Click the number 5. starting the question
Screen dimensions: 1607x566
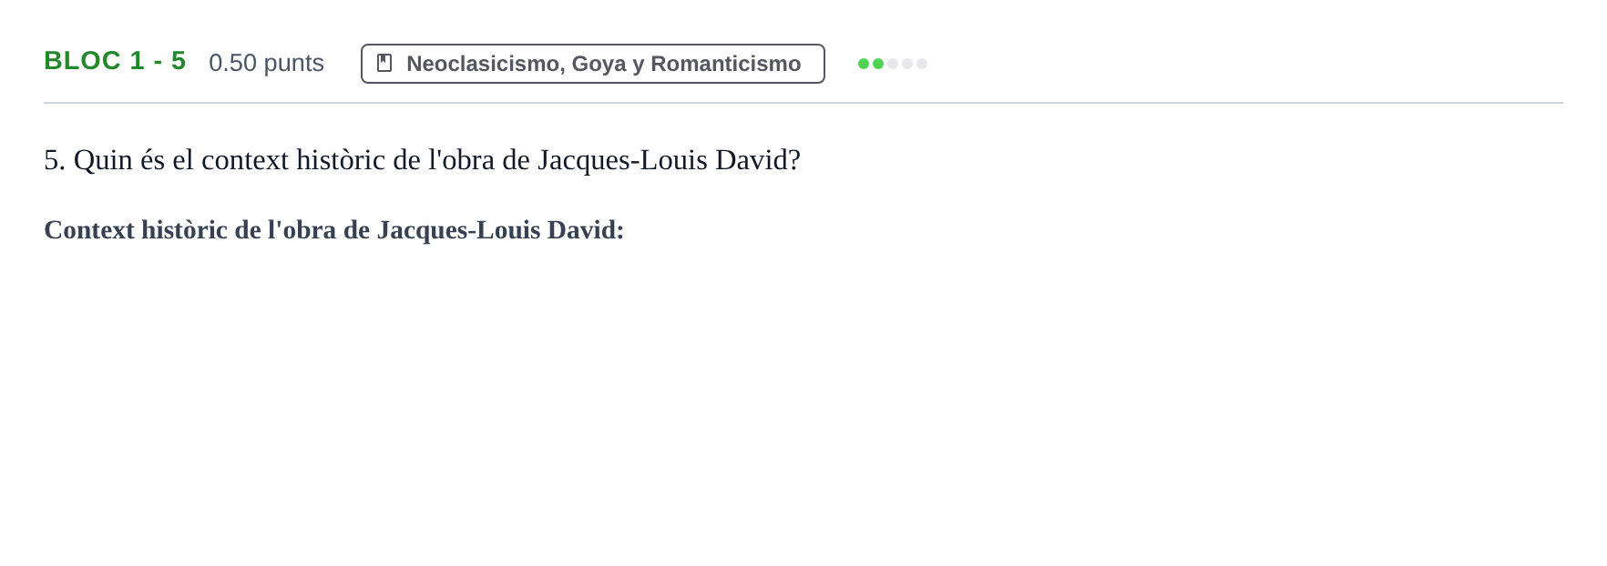tap(55, 160)
